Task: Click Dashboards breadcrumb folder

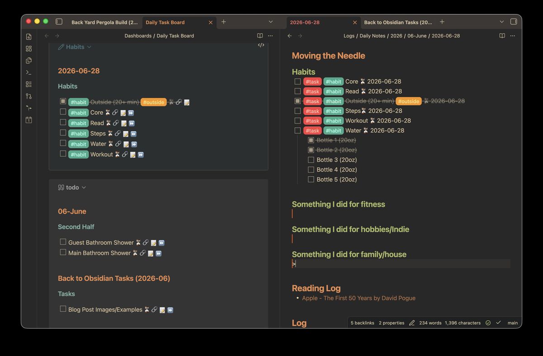Action: coord(138,36)
